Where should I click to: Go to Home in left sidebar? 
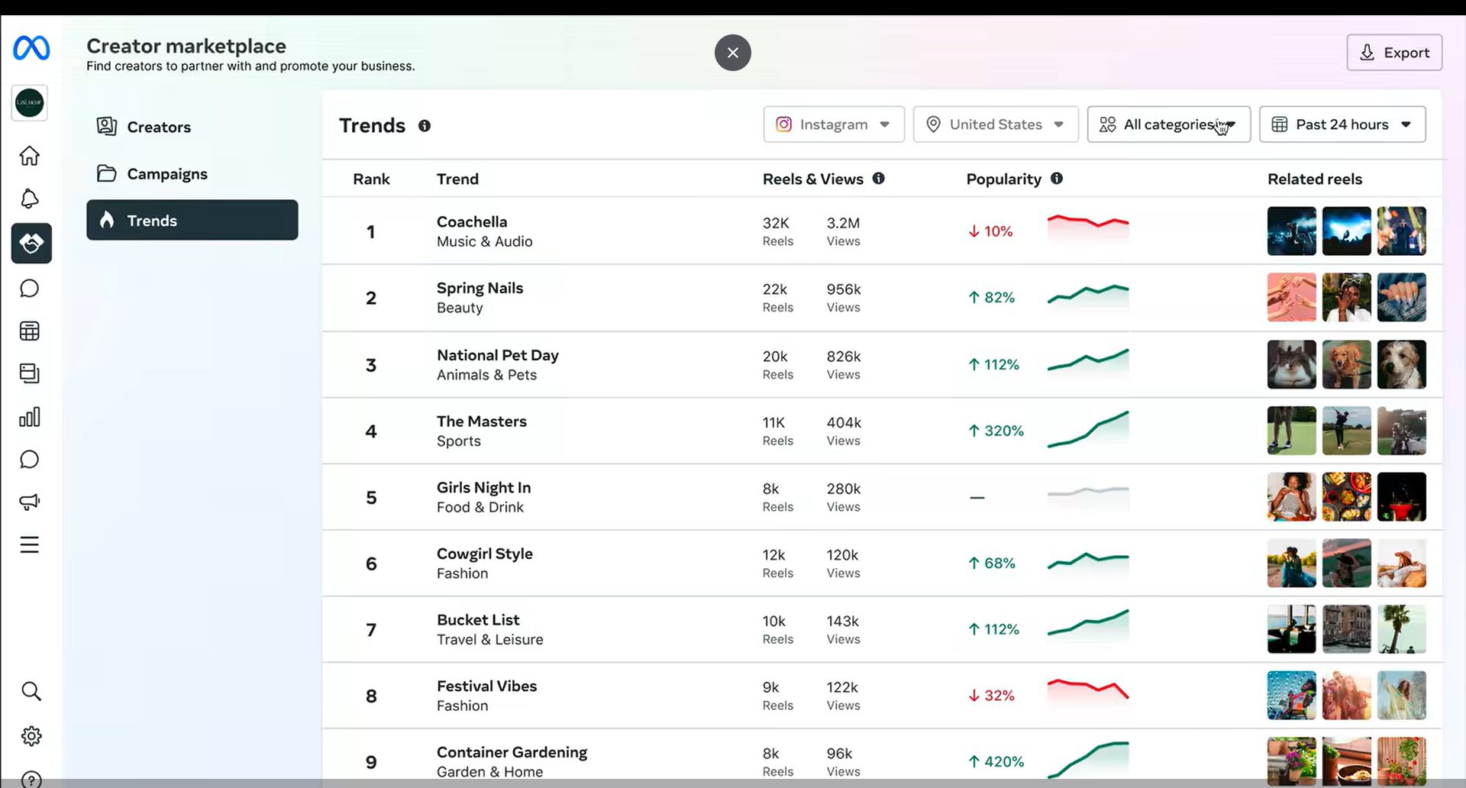click(x=30, y=156)
